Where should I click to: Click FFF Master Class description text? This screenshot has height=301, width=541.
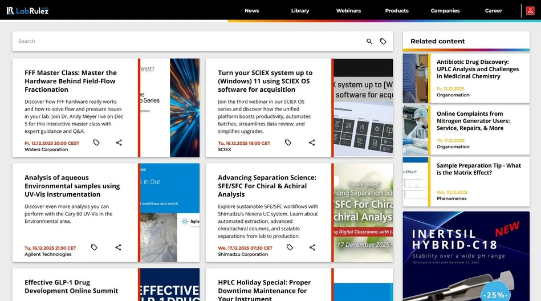click(74, 116)
